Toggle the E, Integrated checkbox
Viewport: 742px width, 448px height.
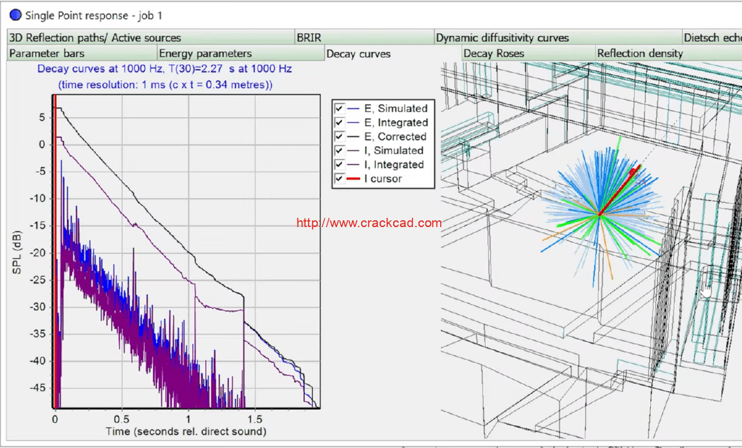click(x=339, y=122)
